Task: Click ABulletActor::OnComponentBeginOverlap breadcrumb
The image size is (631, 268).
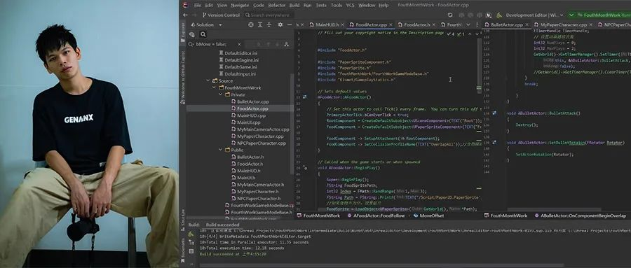Action: (x=580, y=216)
